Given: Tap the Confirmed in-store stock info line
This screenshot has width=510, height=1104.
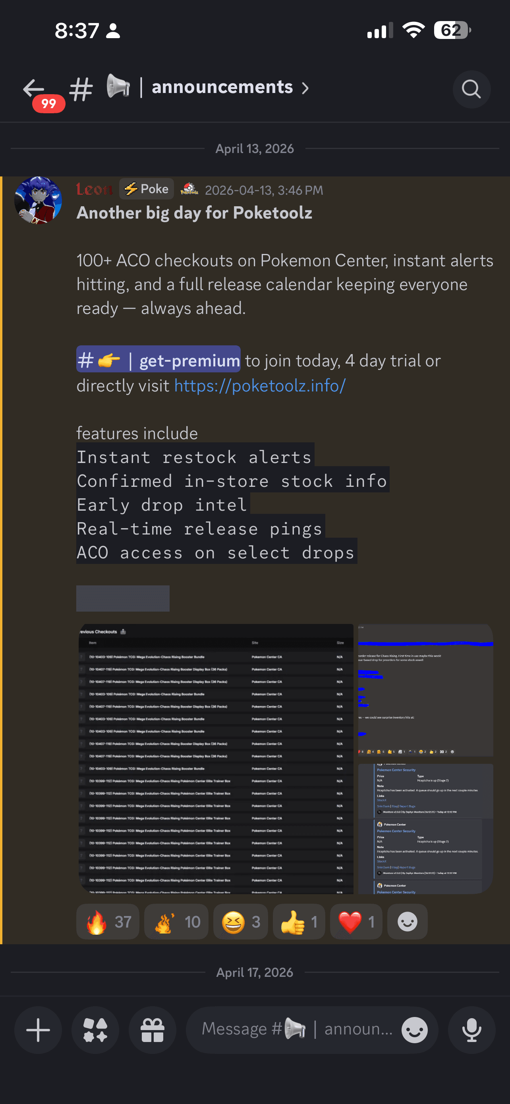Looking at the screenshot, I should point(232,480).
